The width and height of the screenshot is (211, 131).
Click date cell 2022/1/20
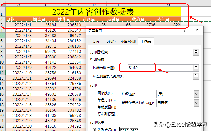pos(19,126)
